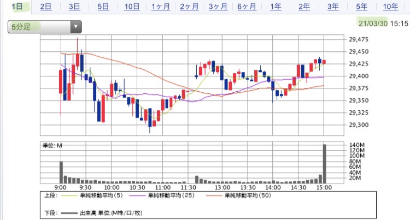
Task: Click the last candlestick at 15:00
Action: coord(324,62)
